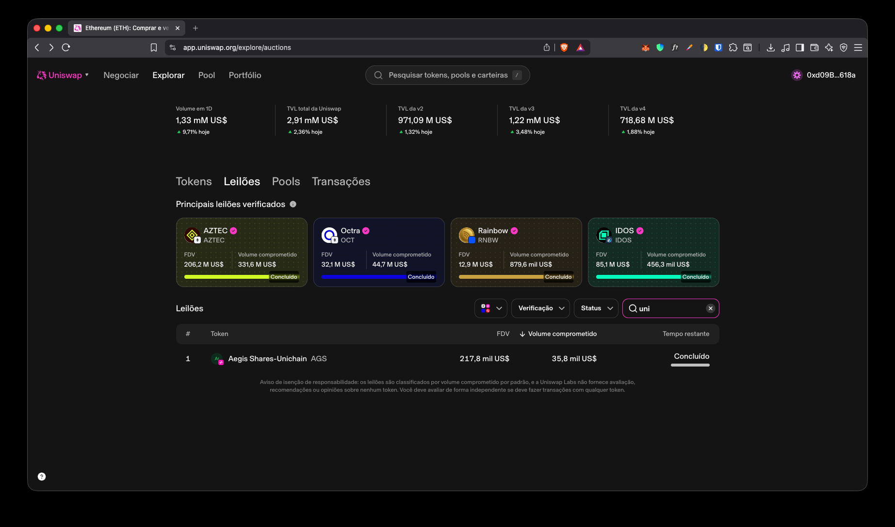Click the FDV column header
Image resolution: width=895 pixels, height=527 pixels.
click(503, 334)
